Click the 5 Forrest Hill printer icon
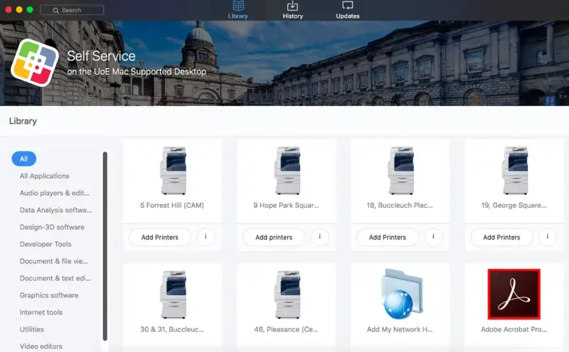 [174, 171]
